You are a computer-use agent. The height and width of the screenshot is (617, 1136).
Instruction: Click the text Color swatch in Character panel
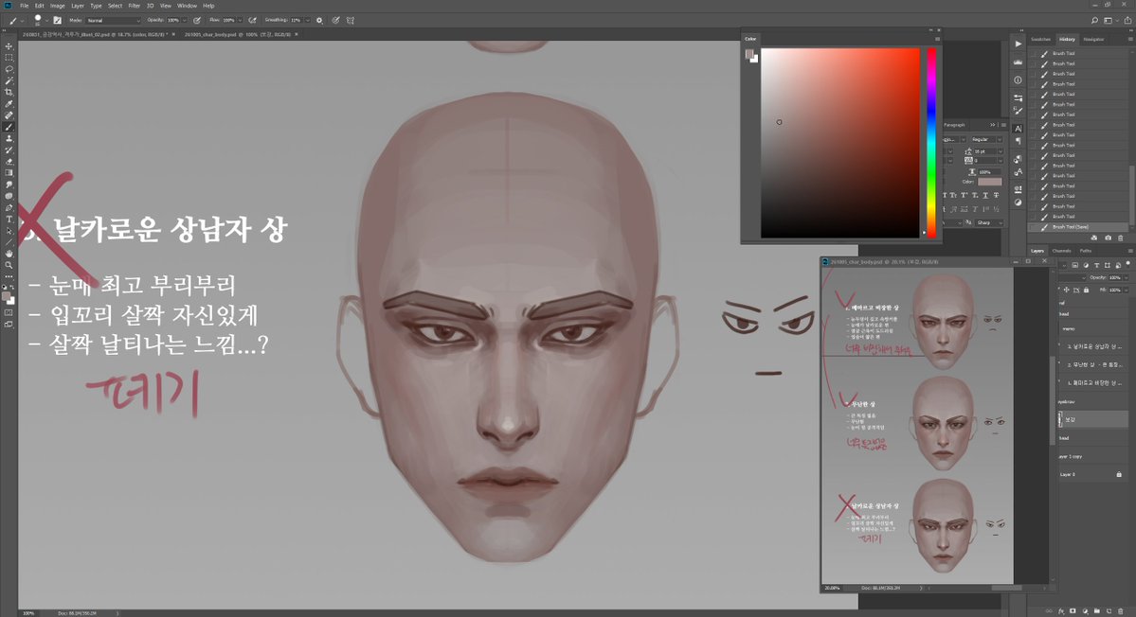pyautogui.click(x=990, y=182)
